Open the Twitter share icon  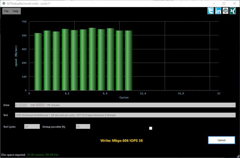210,11
